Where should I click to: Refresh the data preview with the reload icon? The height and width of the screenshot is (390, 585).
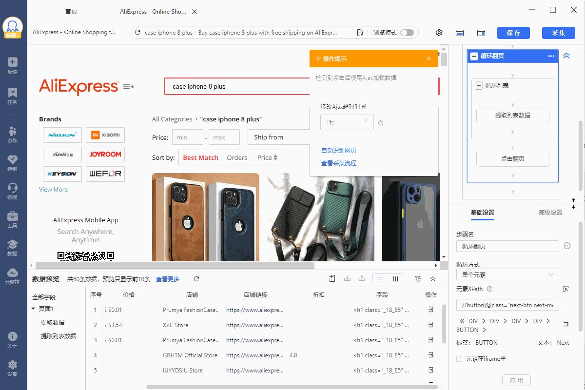pos(196,279)
